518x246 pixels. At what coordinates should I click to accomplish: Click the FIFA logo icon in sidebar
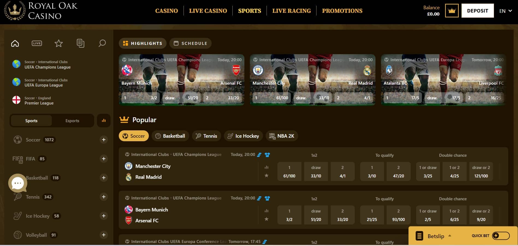pyautogui.click(x=18, y=159)
